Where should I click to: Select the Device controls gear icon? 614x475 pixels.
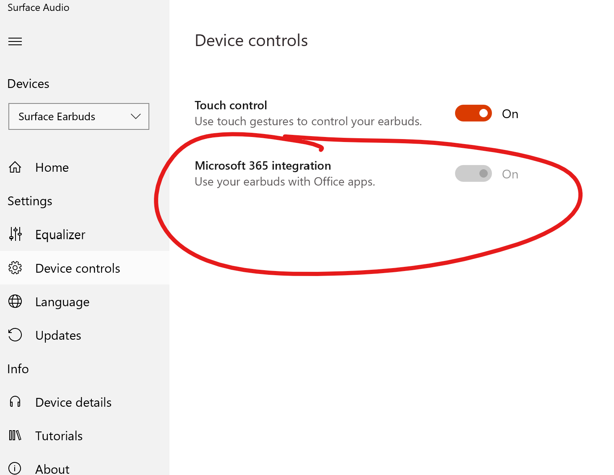(15, 268)
